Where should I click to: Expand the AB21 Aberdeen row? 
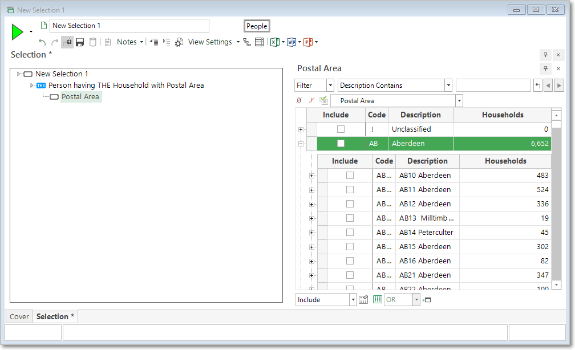click(311, 275)
